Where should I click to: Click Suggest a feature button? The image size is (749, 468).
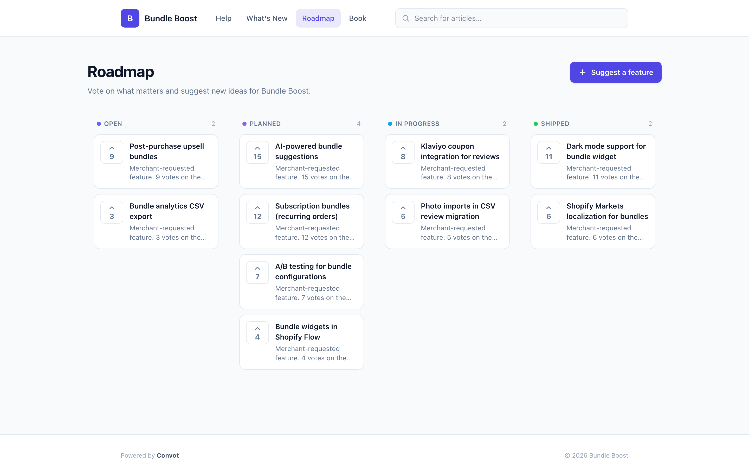[x=616, y=72]
